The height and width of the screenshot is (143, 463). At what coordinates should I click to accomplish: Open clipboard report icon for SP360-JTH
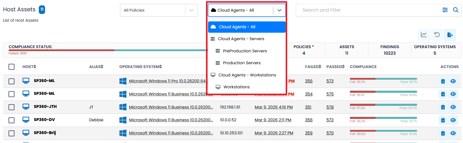point(443,107)
